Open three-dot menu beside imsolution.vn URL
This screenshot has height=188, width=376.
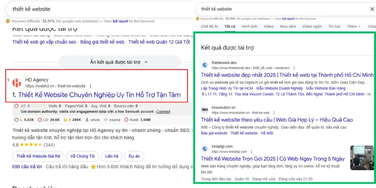pyautogui.click(x=274, y=113)
